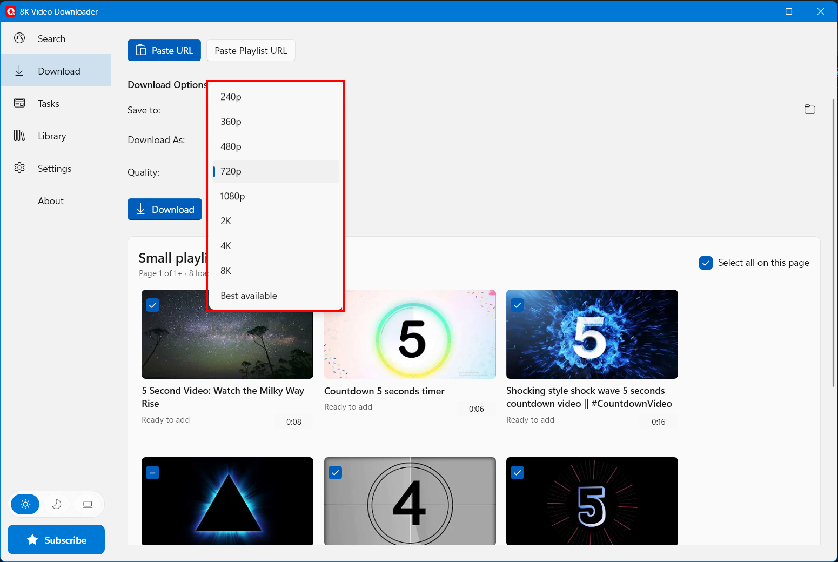Open the Search page in the sidebar

(56, 38)
